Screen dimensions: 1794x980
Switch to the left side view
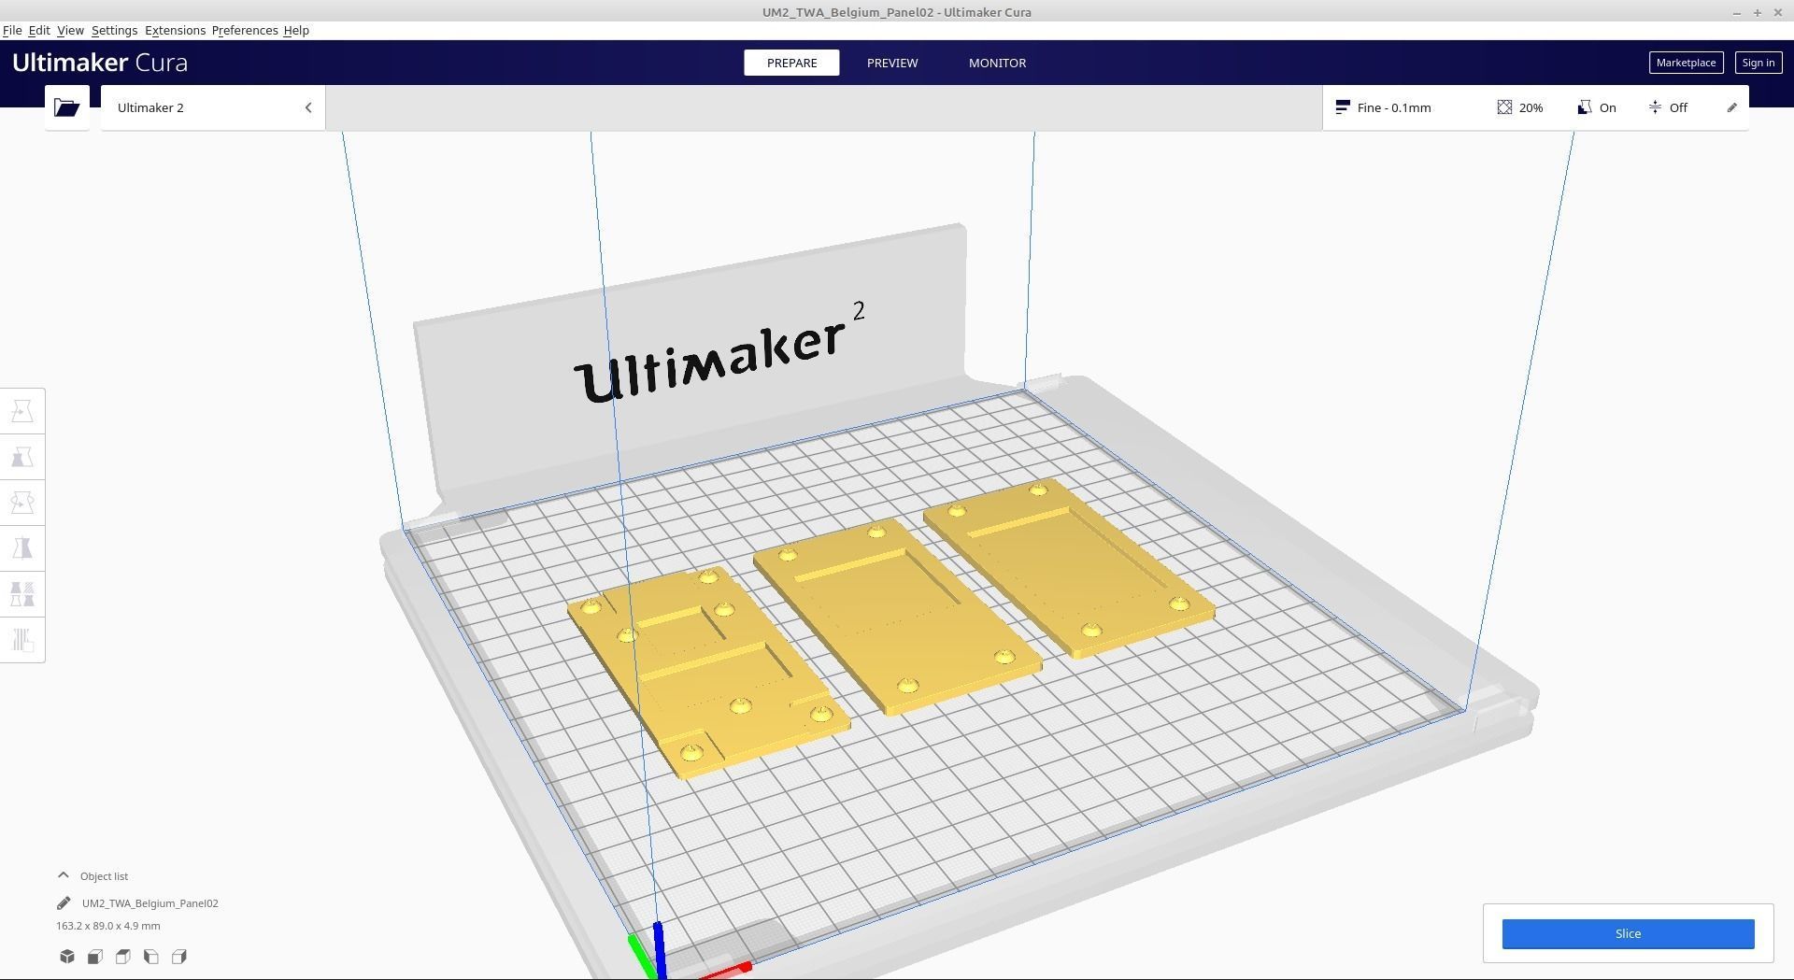click(x=151, y=957)
